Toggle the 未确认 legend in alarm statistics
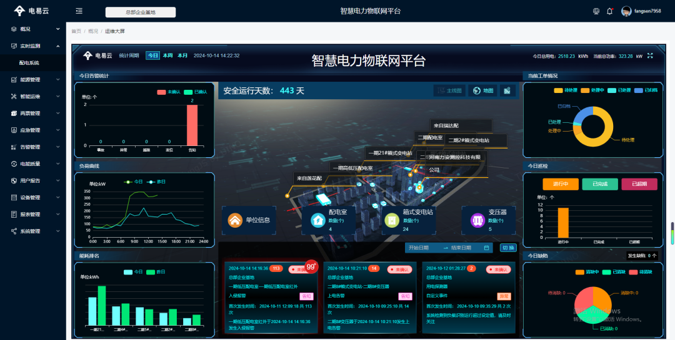 (168, 92)
